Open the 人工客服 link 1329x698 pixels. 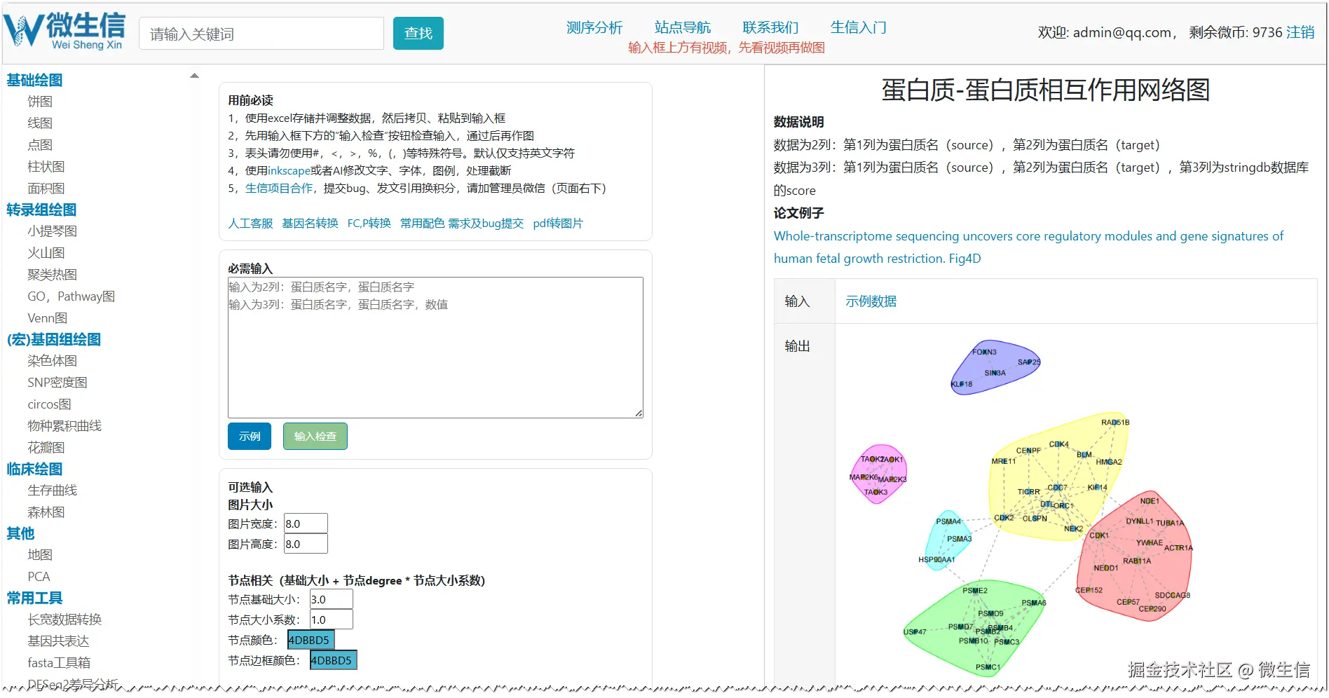pos(250,224)
